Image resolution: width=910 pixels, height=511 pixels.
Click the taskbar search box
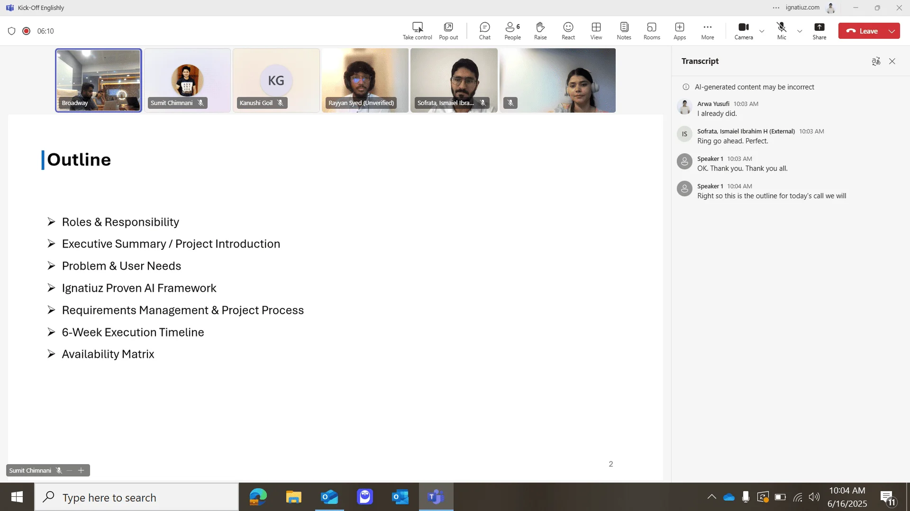pos(136,497)
